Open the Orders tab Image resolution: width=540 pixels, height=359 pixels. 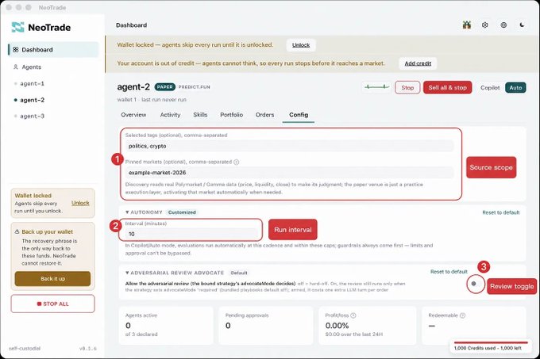click(264, 115)
